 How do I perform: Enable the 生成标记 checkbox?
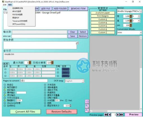[x=5, y=106]
